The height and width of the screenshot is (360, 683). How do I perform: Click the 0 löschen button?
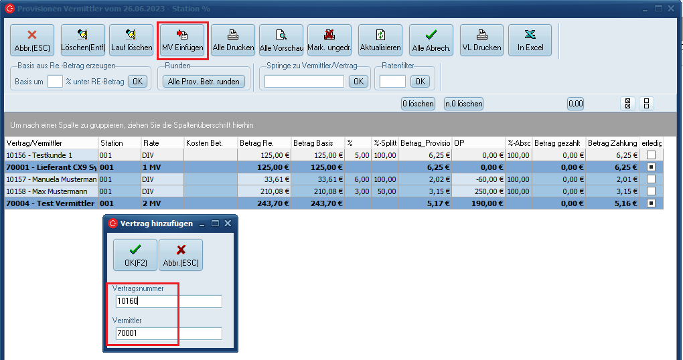click(418, 104)
